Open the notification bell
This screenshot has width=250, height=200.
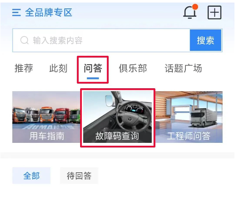click(x=190, y=13)
